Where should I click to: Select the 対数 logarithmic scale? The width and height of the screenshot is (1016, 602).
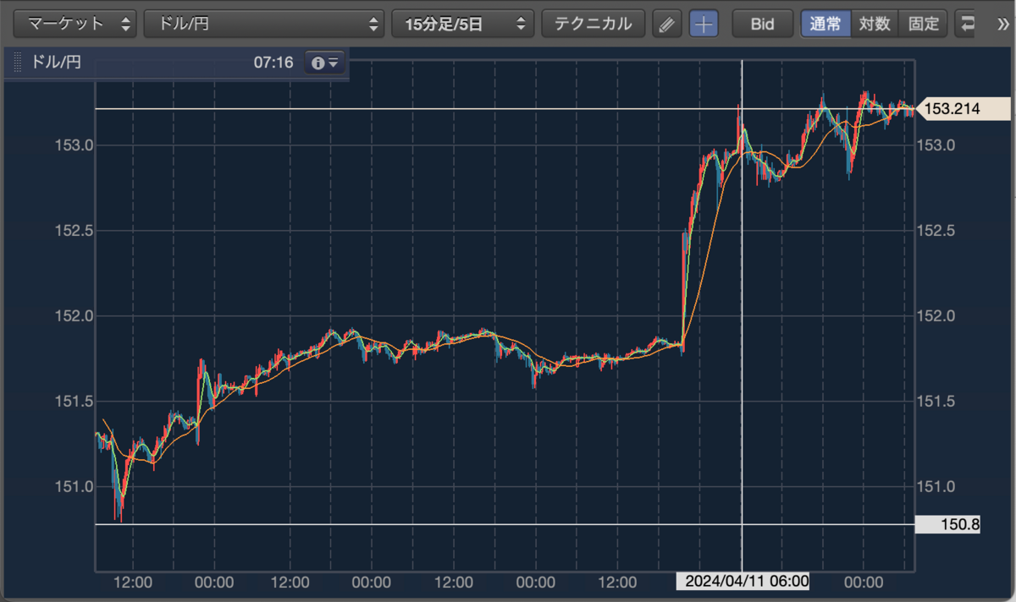(x=875, y=24)
